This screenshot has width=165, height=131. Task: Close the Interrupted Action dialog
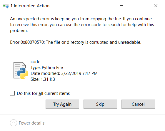point(156,6)
